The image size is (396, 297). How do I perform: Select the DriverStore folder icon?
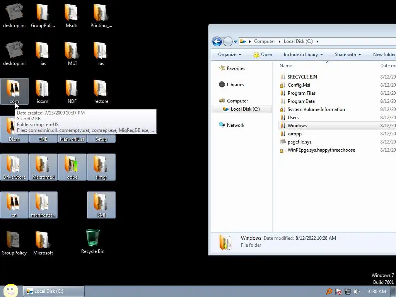tap(14, 167)
